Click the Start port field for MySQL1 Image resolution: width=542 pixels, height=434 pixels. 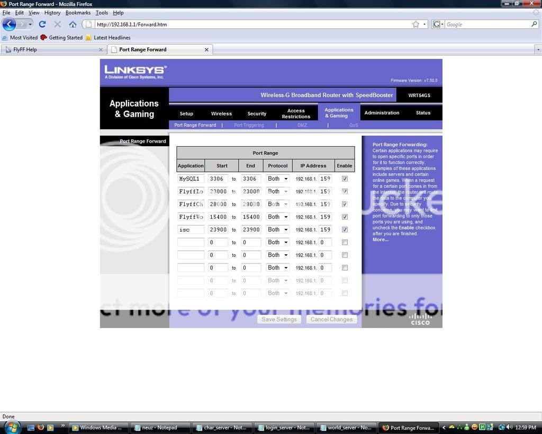(218, 179)
